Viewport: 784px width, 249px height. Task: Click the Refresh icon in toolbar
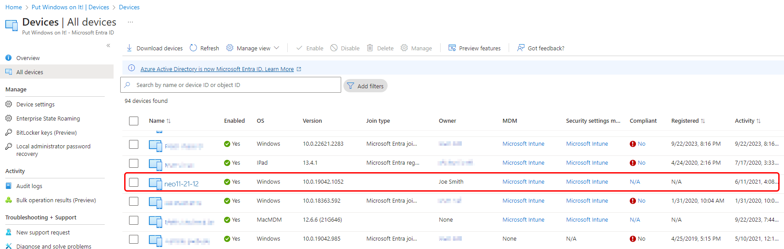point(194,48)
